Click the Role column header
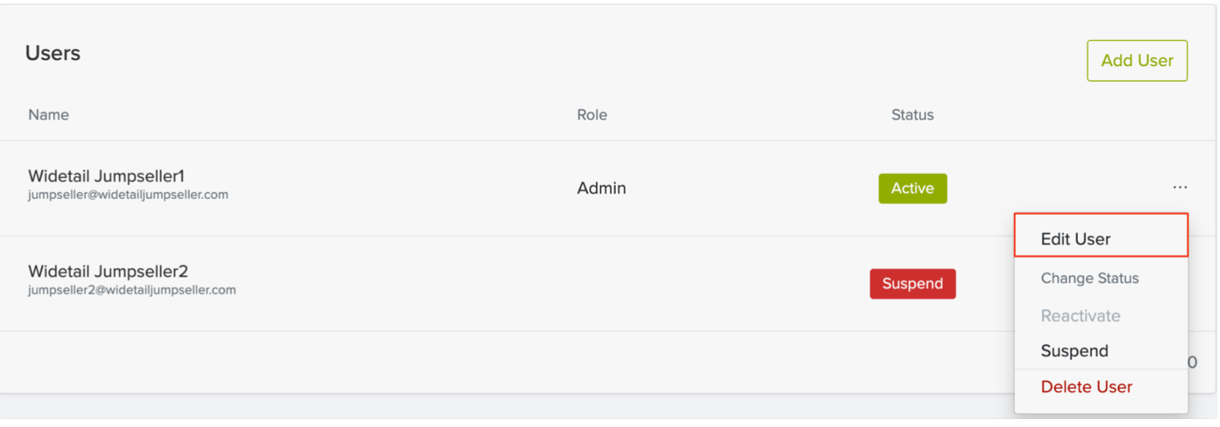 click(592, 115)
